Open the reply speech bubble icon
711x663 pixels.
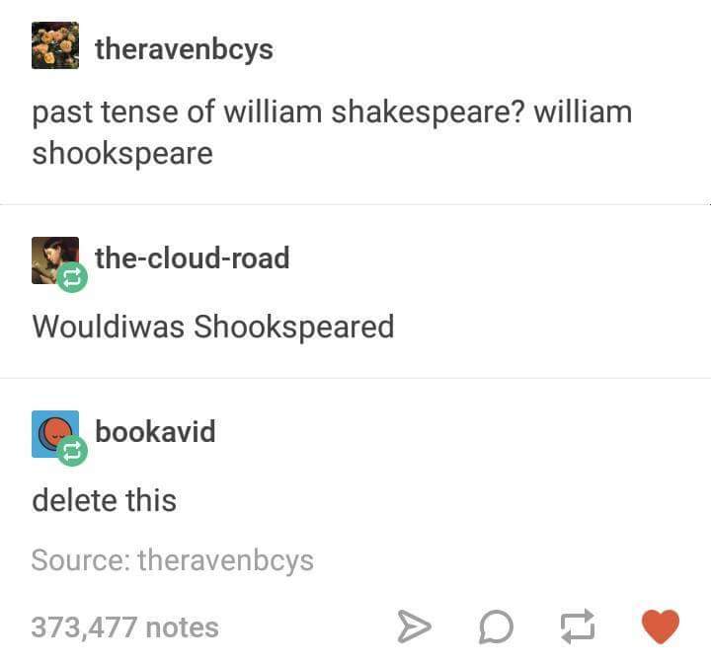(496, 626)
